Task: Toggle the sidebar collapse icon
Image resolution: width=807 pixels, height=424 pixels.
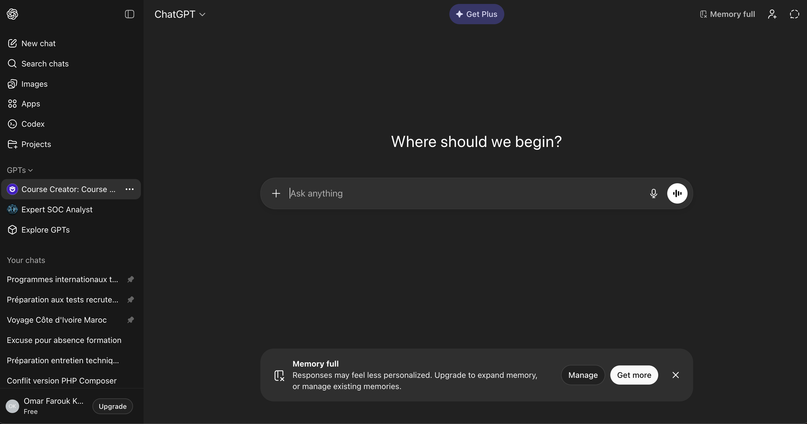Action: (x=129, y=14)
